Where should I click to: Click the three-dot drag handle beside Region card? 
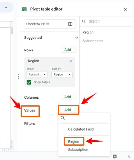click(x=18, y=77)
